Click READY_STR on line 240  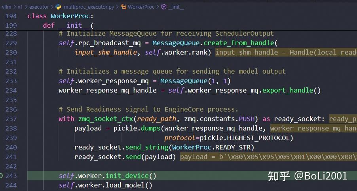pyautogui.click(x=233, y=148)
